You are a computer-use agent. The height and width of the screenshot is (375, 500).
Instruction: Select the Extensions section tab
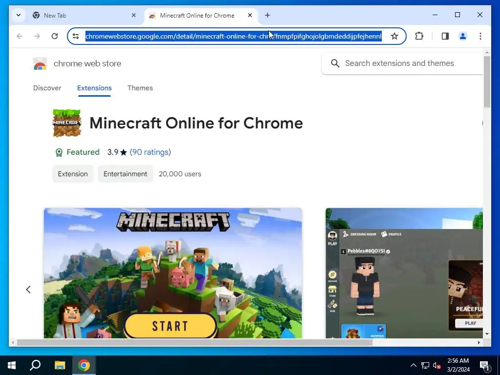[94, 88]
